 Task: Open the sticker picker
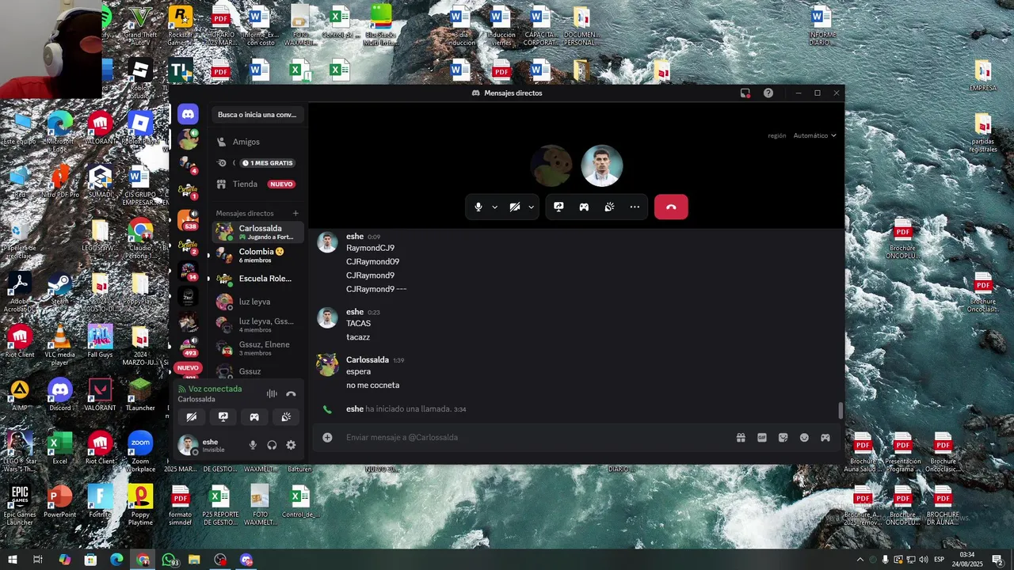tap(783, 437)
